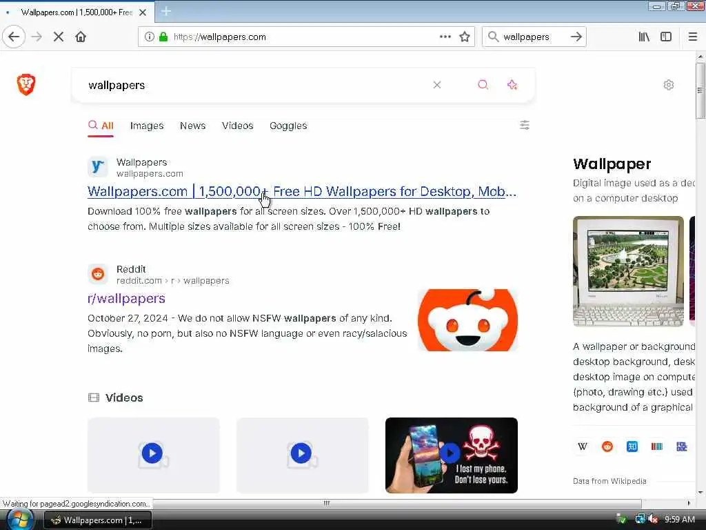The width and height of the screenshot is (706, 530).
Task: Open the Library bookshelf icon
Action: pos(644,37)
